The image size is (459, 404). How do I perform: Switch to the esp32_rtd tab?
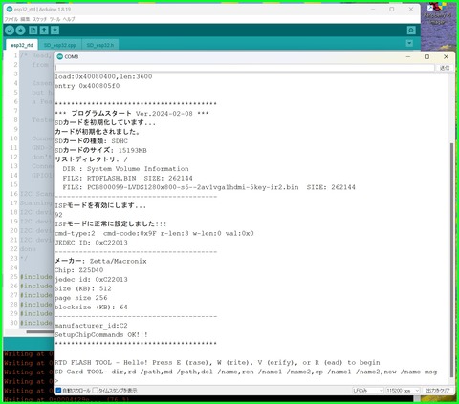click(22, 45)
